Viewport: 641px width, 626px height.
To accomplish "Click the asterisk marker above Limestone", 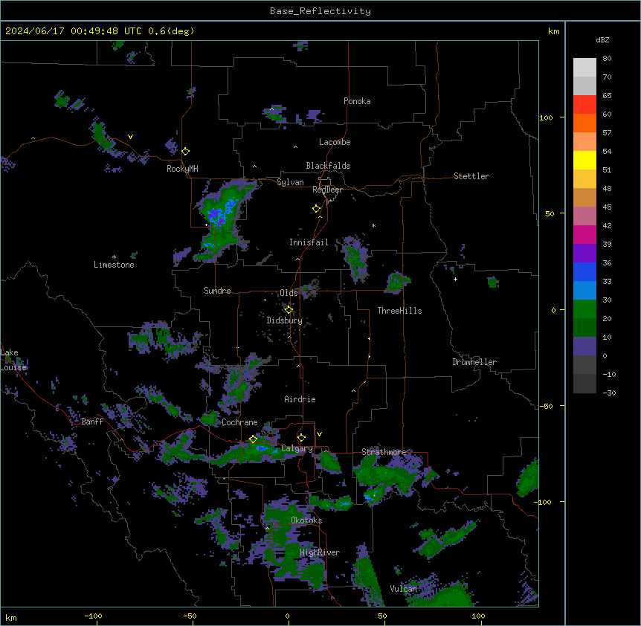I will (114, 257).
